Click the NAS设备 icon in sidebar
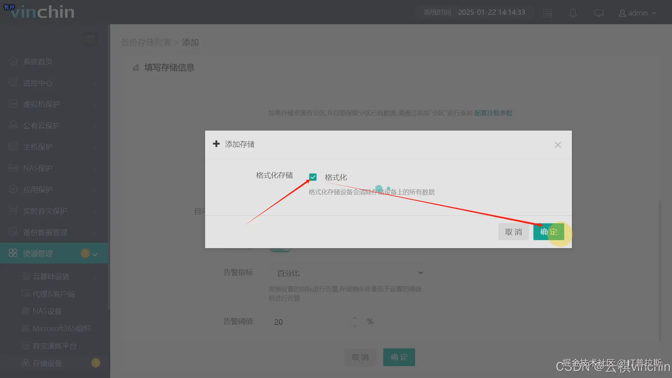This screenshot has height=378, width=672. 26,311
